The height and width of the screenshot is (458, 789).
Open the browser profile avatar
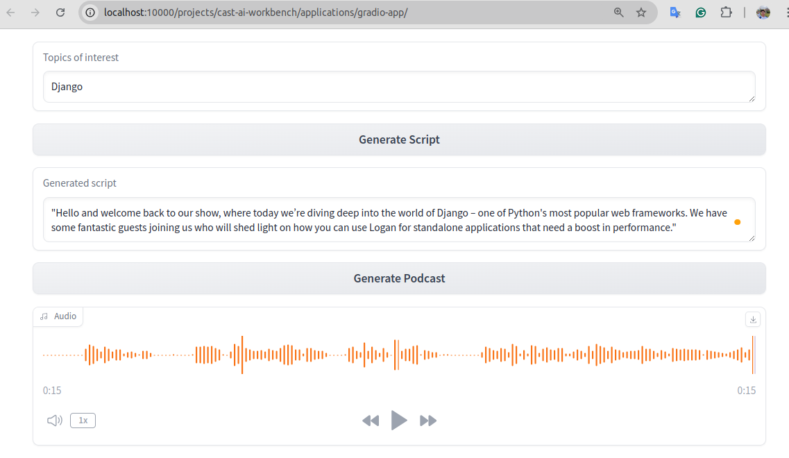coord(763,12)
